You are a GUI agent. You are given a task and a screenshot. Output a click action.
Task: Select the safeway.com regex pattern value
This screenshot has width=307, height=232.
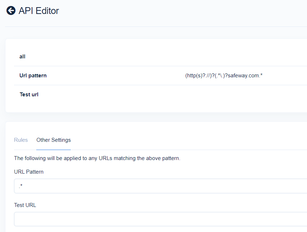click(224, 76)
